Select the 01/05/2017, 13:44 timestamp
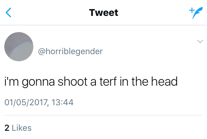This screenshot has height=139, width=207. 39,102
